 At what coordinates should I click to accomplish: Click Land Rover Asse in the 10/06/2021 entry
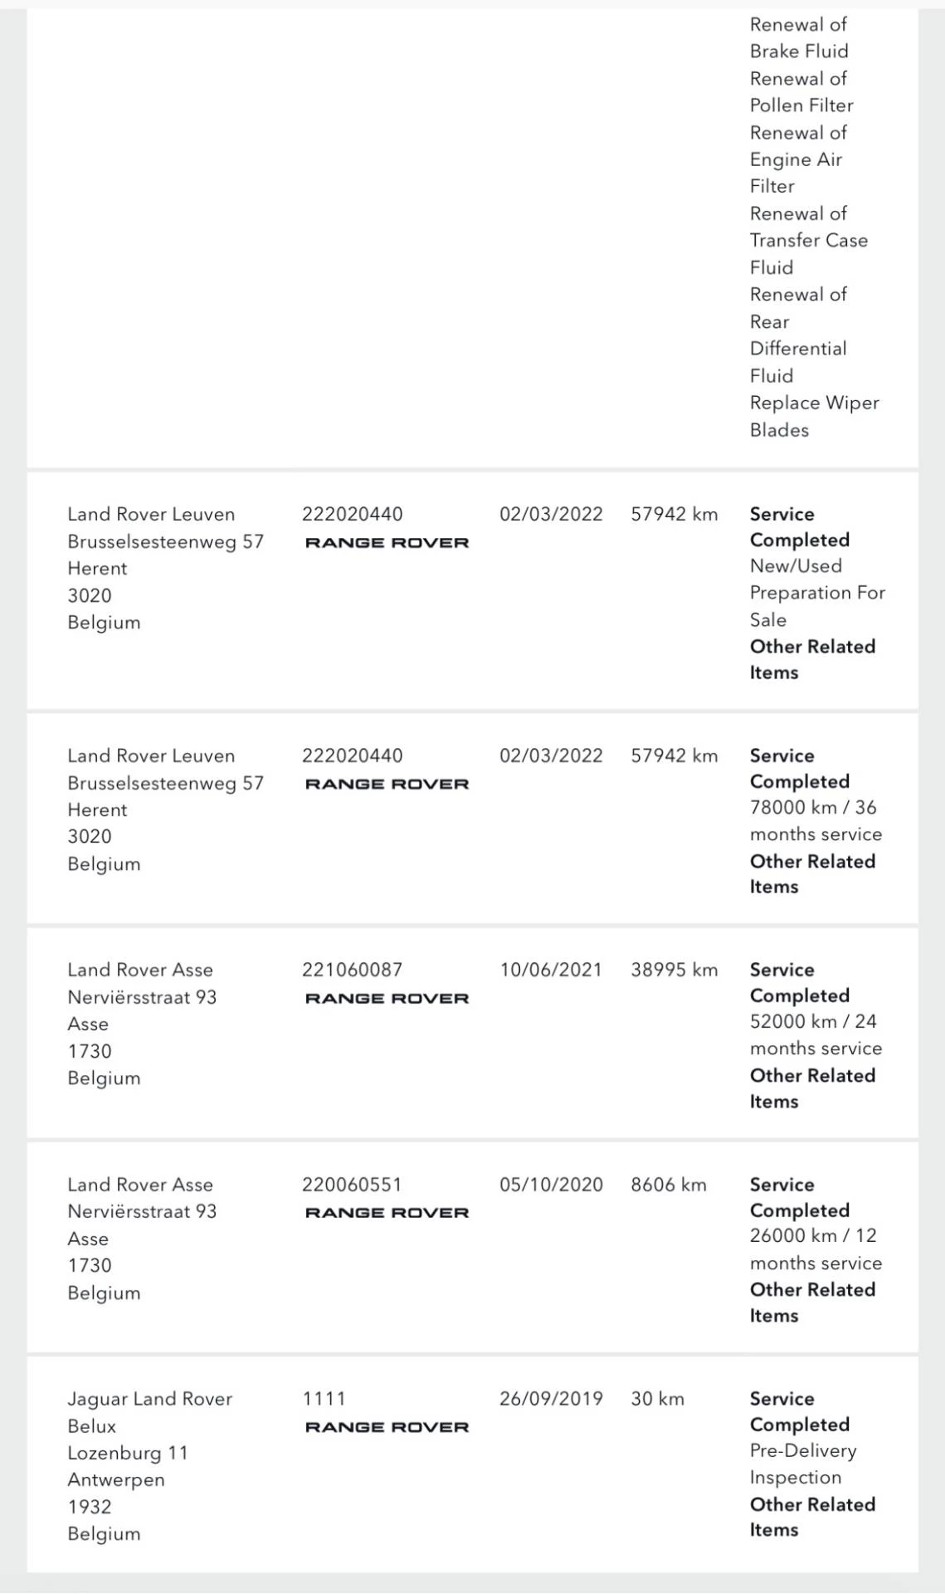pyautogui.click(x=140, y=970)
